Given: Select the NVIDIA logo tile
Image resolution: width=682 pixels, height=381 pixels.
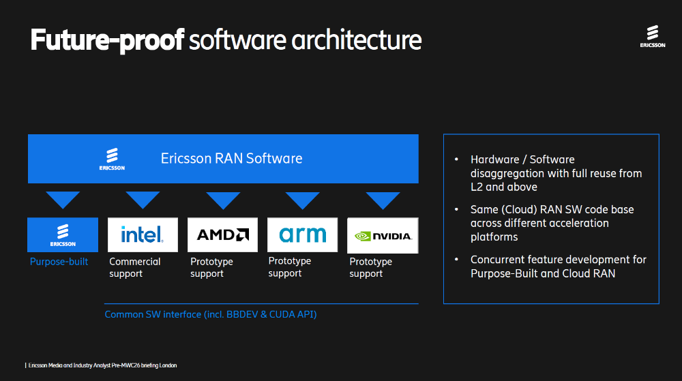Looking at the screenshot, I should [x=383, y=236].
